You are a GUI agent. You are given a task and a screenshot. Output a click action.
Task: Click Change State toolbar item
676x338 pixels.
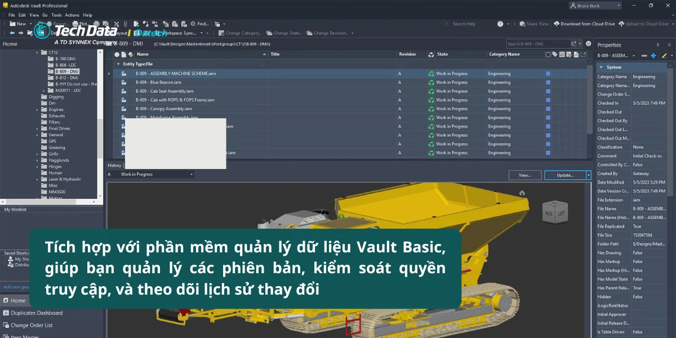[284, 33]
